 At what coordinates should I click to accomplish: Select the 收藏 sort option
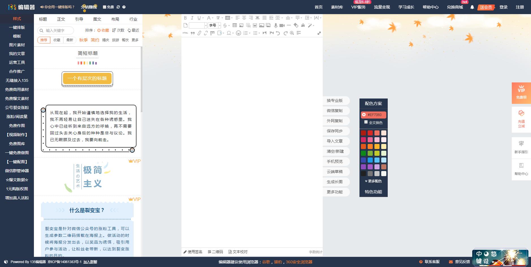coord(103,30)
